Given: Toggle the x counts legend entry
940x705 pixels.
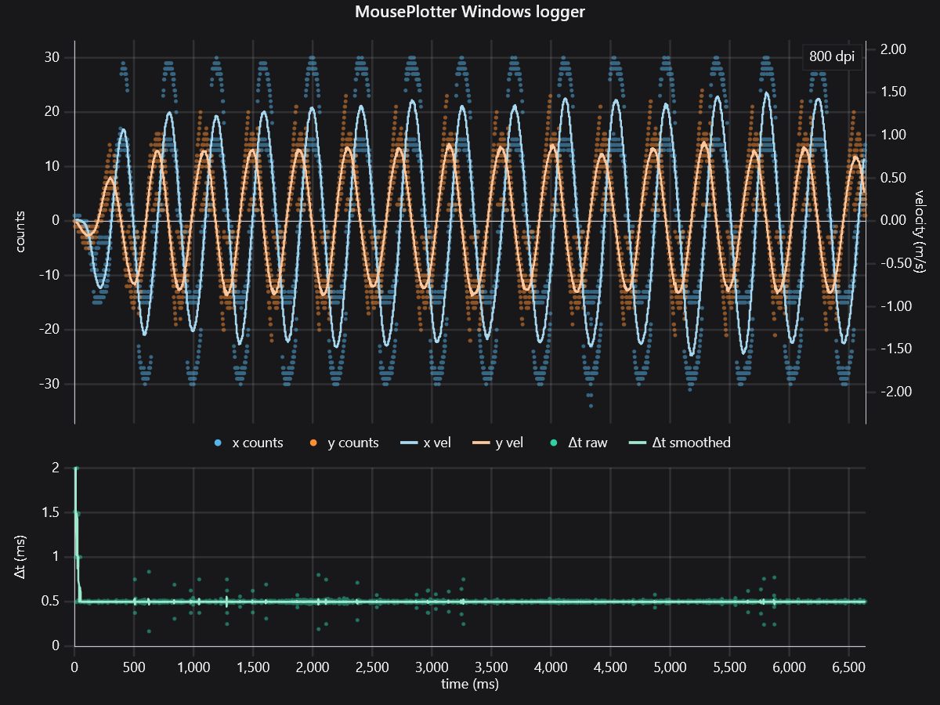Looking at the screenshot, I should pos(248,443).
